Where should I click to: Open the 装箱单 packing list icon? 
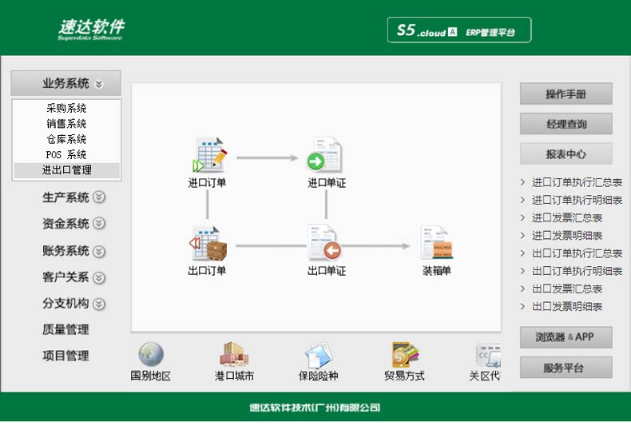[x=437, y=242]
